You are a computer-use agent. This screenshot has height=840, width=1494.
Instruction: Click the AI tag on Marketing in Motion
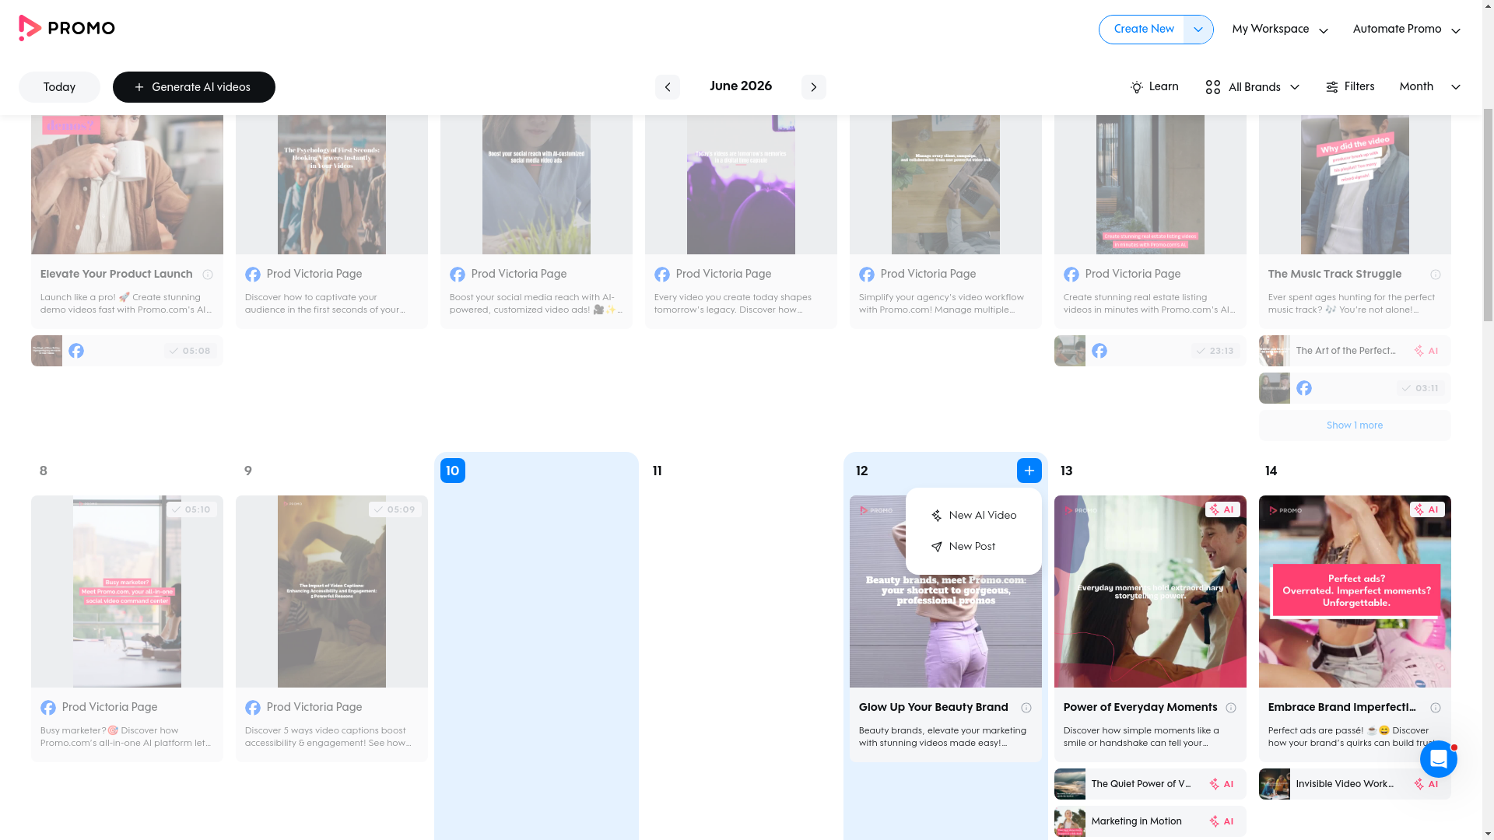tap(1222, 821)
